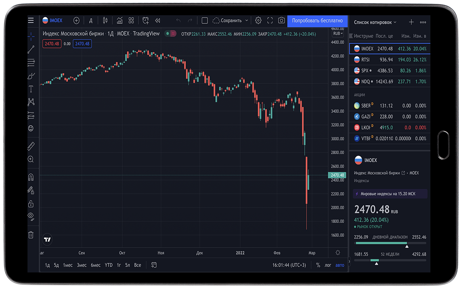
Task: Set range to Все
Action: [x=138, y=265]
